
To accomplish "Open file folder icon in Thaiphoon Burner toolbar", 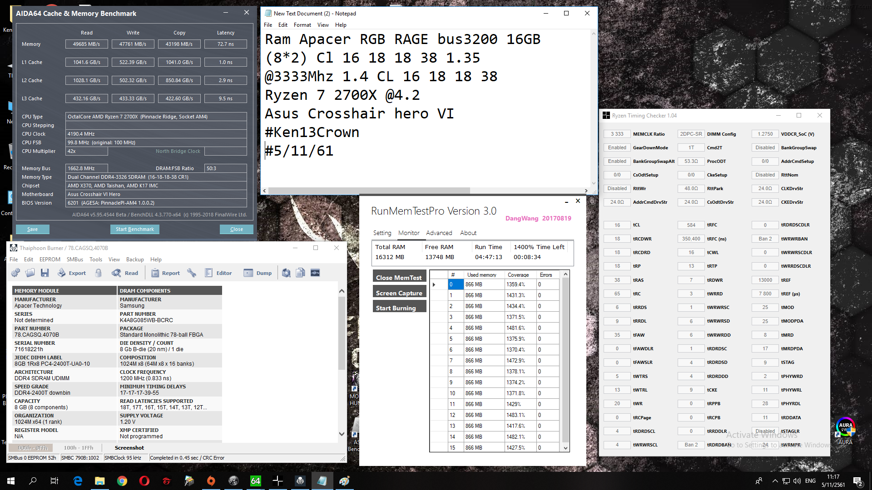I will tap(30, 273).
